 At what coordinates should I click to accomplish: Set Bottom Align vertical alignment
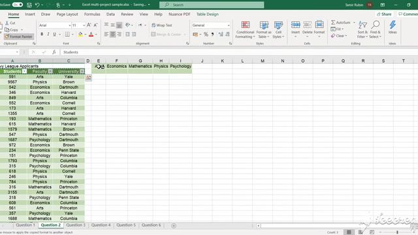point(119,25)
